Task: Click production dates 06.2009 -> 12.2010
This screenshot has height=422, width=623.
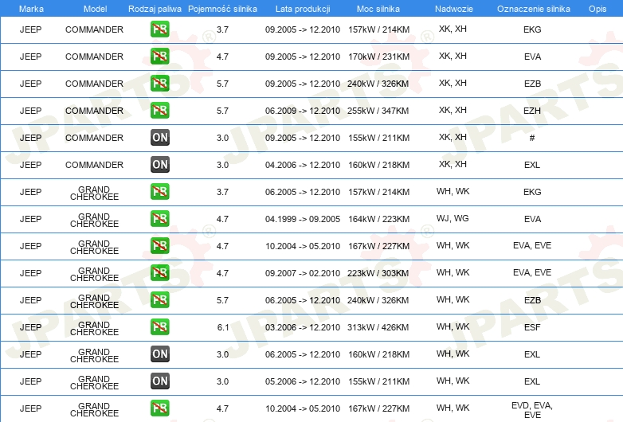Action: (303, 111)
